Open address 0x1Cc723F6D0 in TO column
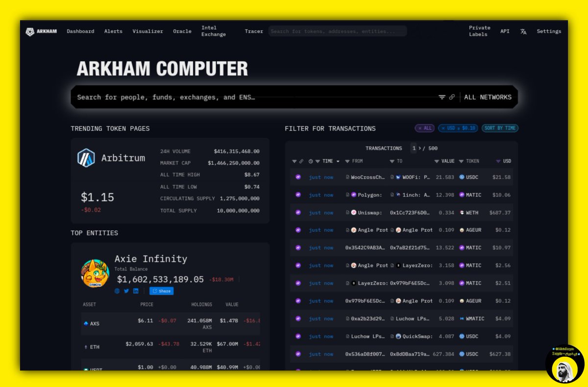This screenshot has width=588, height=387. click(x=410, y=213)
